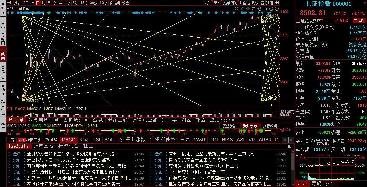Switch to 30分 chart period
This screenshot has height=187, width=367.
coord(94,3)
